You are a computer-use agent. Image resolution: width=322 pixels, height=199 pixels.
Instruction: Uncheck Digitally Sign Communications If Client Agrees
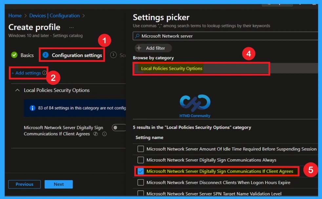point(141,171)
